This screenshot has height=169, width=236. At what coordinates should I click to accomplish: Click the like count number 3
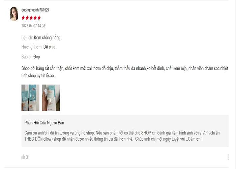tap(27, 157)
